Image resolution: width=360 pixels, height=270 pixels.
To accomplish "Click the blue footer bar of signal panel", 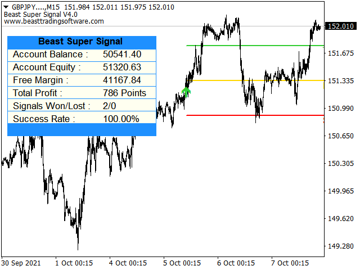I will [x=82, y=130].
